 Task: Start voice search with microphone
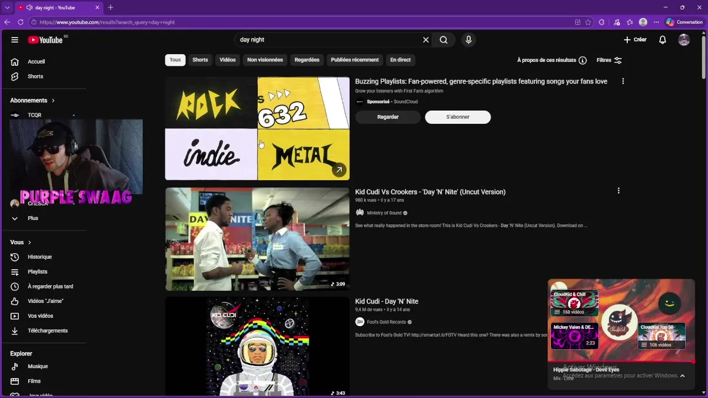tap(468, 40)
